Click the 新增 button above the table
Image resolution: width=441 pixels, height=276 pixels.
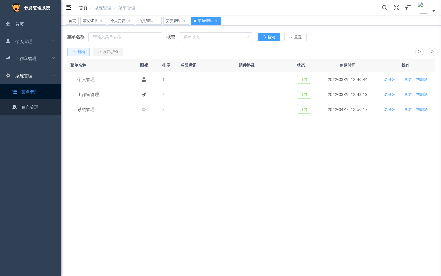click(x=78, y=52)
